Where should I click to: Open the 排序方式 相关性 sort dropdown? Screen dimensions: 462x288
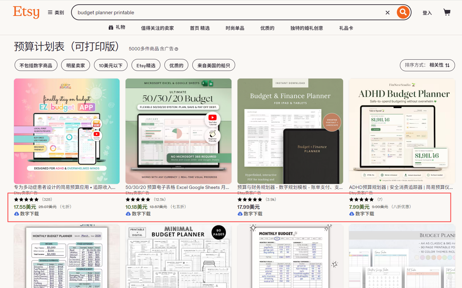pos(427,65)
